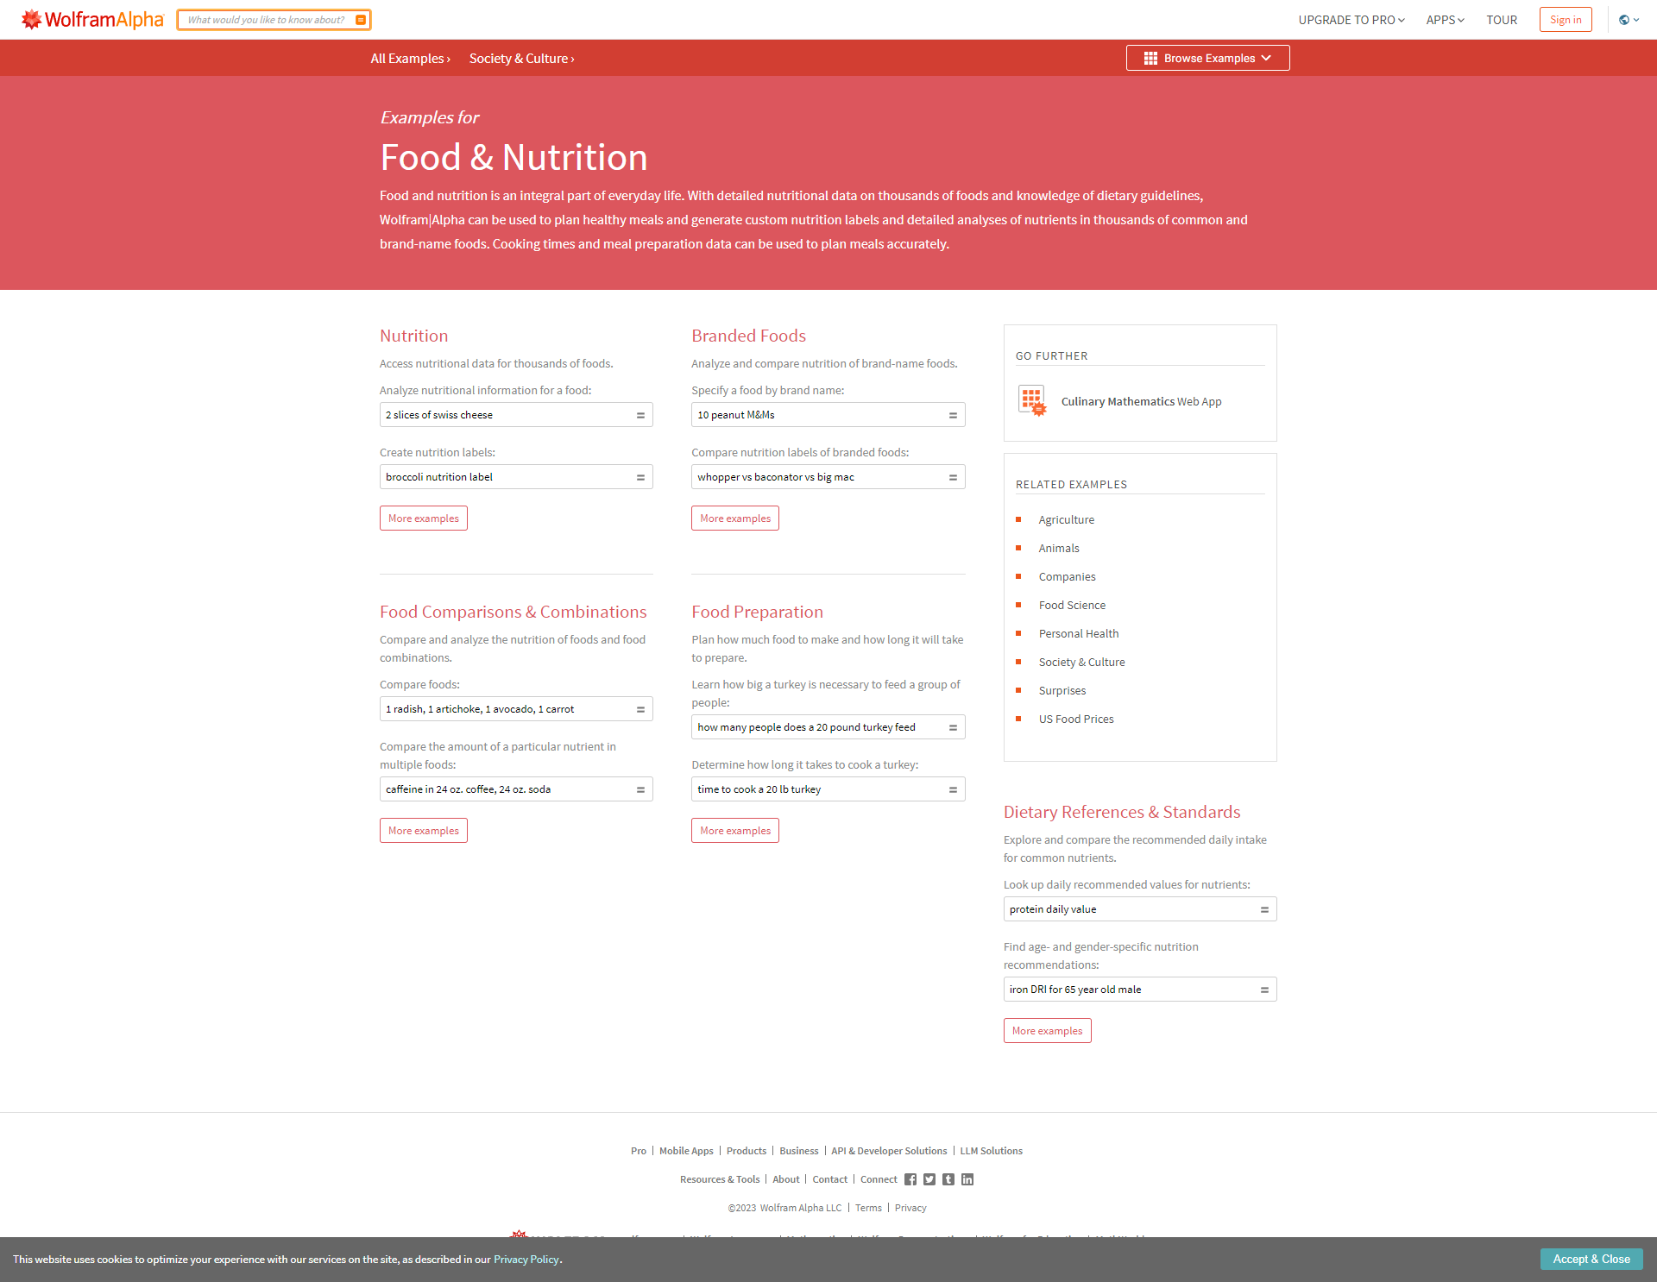This screenshot has width=1657, height=1282.
Task: Open Wolfram's Facebook page icon
Action: (910, 1179)
